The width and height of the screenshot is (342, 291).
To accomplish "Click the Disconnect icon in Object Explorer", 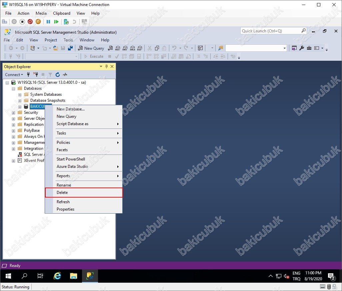I will [x=36, y=75].
